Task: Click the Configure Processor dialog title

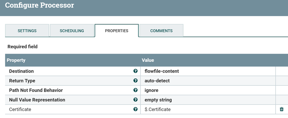Action: click(x=39, y=5)
